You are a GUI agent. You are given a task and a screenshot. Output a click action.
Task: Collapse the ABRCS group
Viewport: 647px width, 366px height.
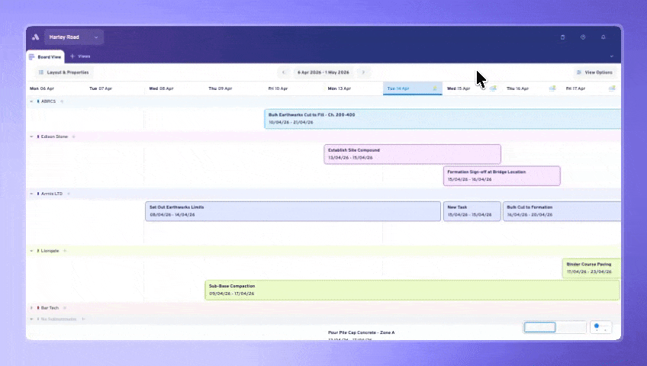(31, 101)
